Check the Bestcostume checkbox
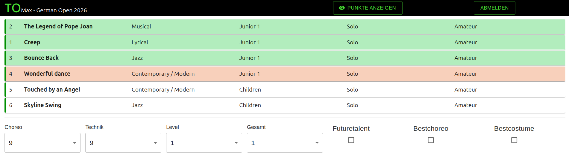 pyautogui.click(x=514, y=140)
